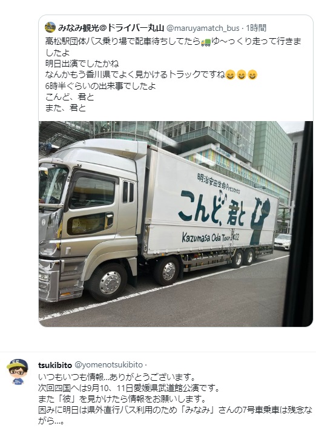Click the reply line about 愛媛県武道館公演
The width and height of the screenshot is (316, 431).
[x=129, y=388]
